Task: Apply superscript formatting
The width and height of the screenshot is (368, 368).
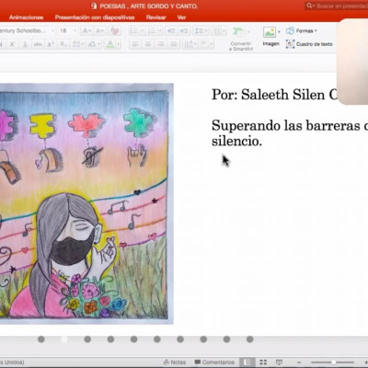Action: [51, 44]
